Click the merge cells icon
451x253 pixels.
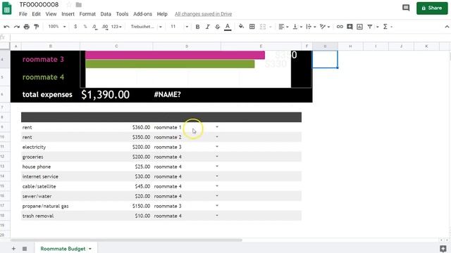tap(263, 27)
